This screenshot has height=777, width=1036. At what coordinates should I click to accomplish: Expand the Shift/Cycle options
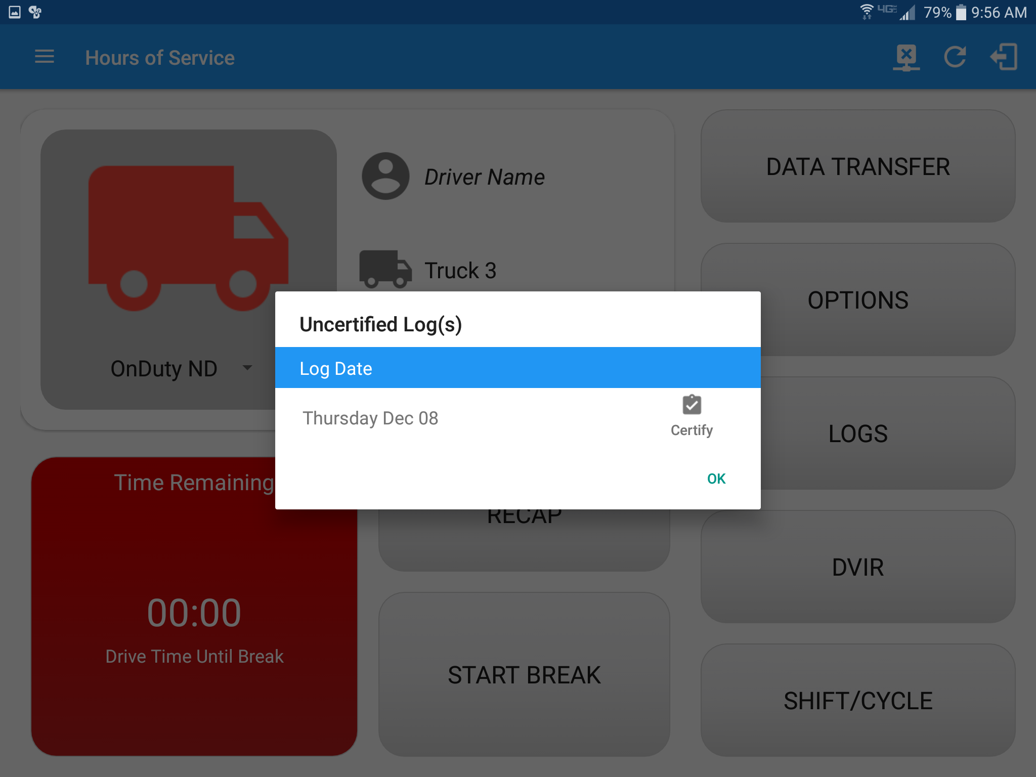point(856,700)
